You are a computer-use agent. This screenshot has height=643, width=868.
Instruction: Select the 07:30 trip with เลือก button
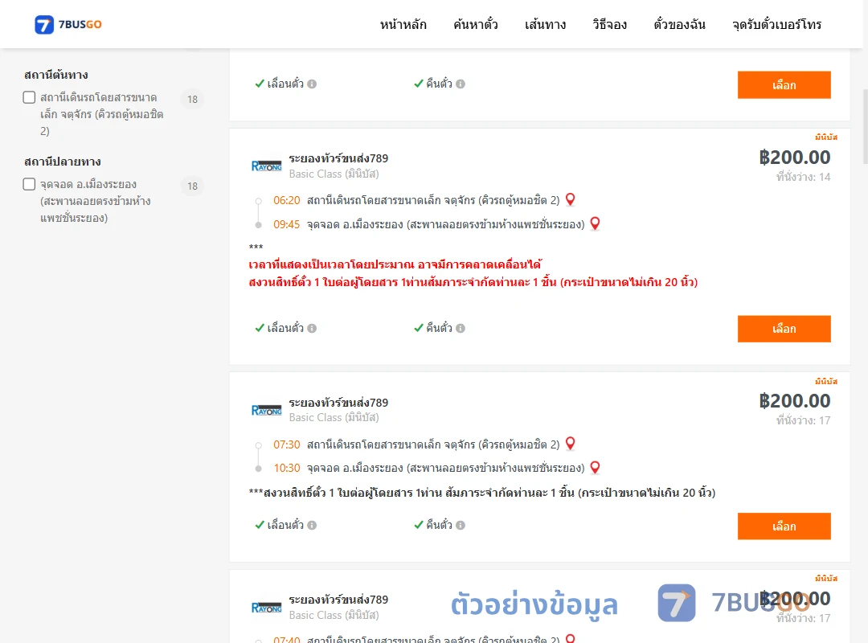784,526
